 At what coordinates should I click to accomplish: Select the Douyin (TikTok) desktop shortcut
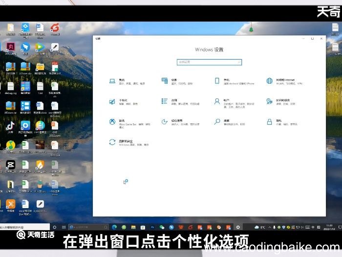[10, 127]
